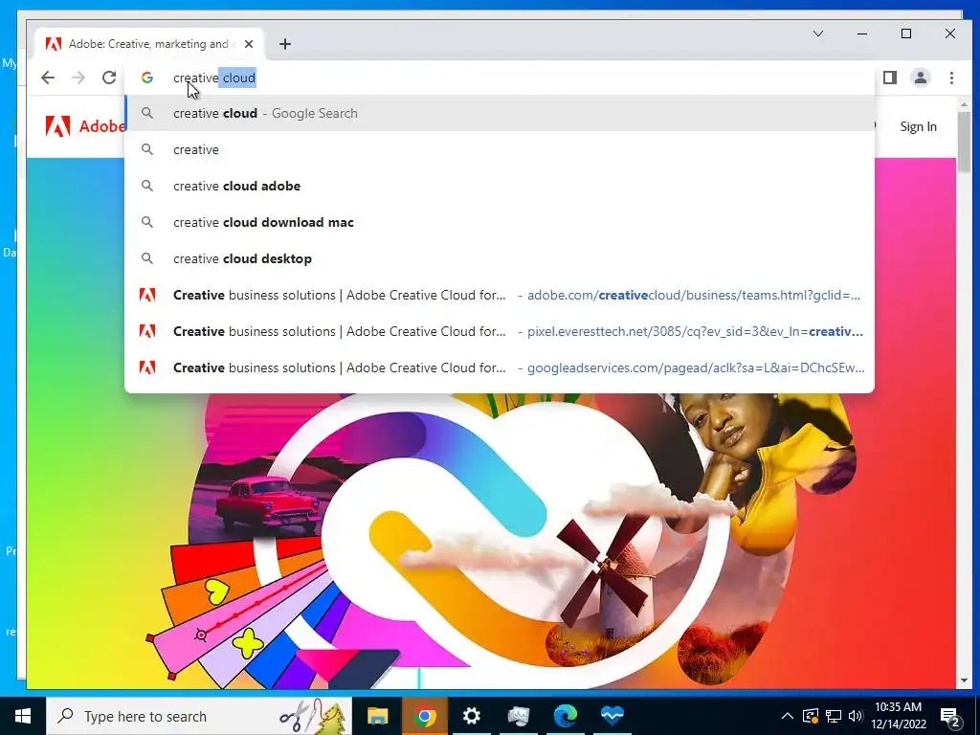Image resolution: width=980 pixels, height=735 pixels.
Task: Click the browser forward arrow
Action: point(78,78)
